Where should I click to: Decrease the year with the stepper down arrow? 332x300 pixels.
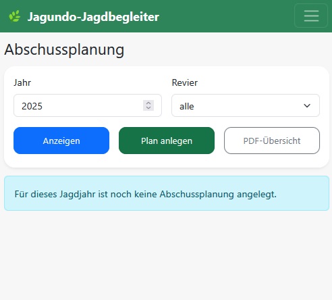click(148, 108)
